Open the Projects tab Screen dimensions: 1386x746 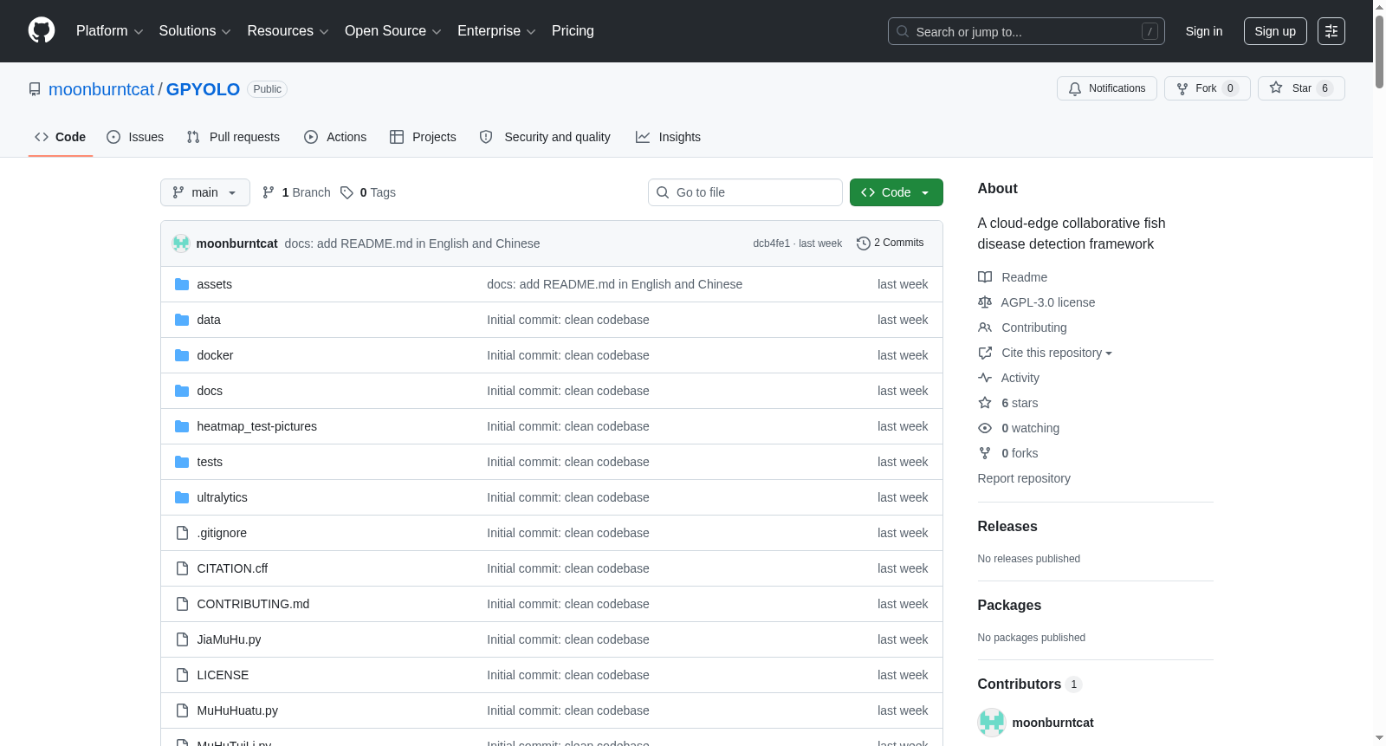pyautogui.click(x=423, y=137)
